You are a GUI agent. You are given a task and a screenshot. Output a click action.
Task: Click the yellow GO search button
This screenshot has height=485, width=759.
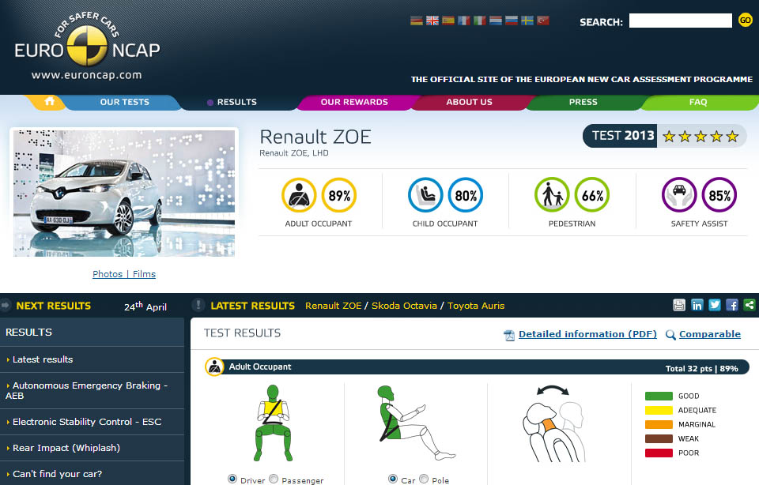click(x=745, y=20)
